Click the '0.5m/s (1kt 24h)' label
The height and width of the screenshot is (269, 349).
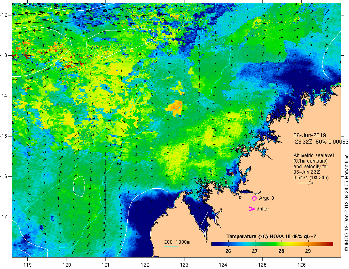pos(311,178)
